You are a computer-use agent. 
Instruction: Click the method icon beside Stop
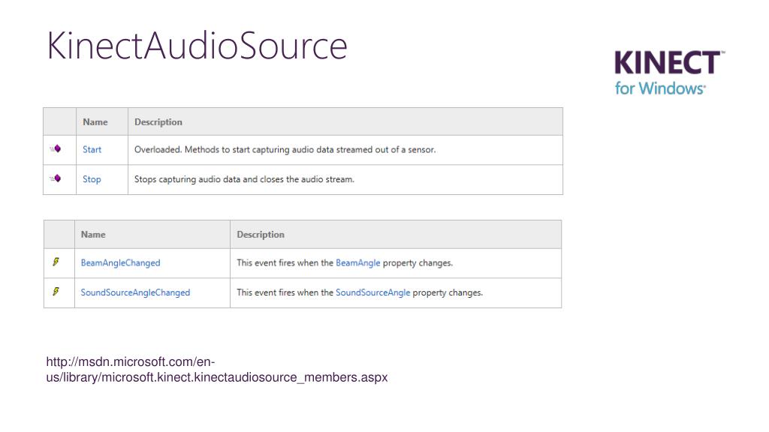(x=56, y=178)
